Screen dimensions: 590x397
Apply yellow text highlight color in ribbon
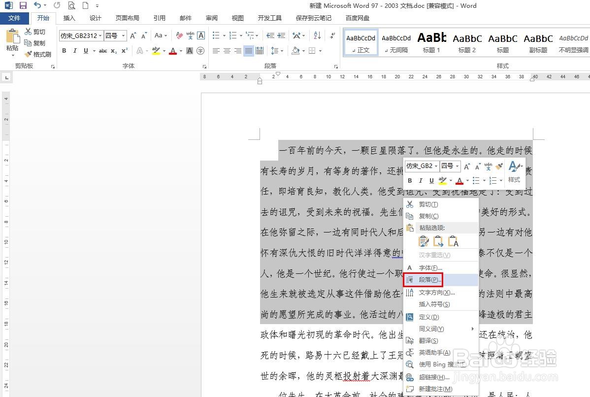[156, 51]
